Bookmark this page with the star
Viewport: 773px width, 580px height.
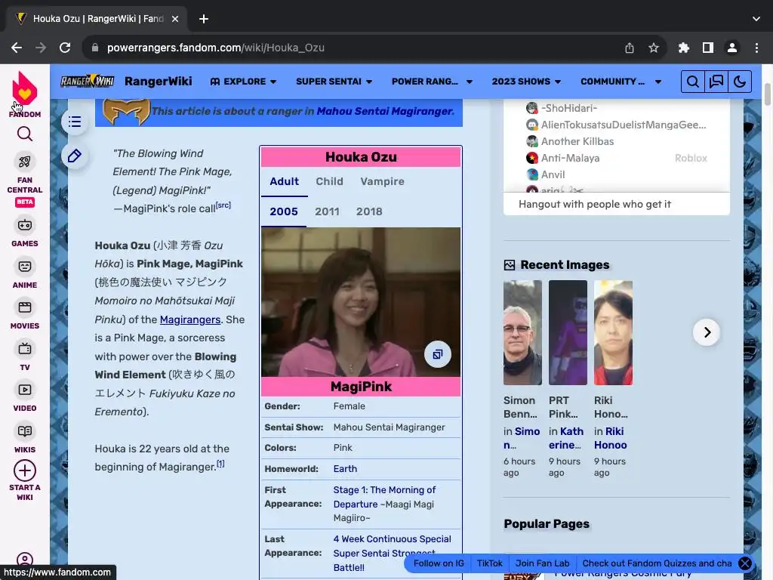tap(654, 48)
